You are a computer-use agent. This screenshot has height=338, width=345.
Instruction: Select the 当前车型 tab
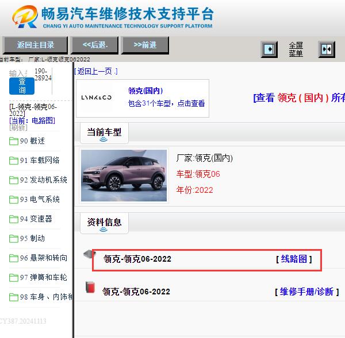tap(104, 133)
